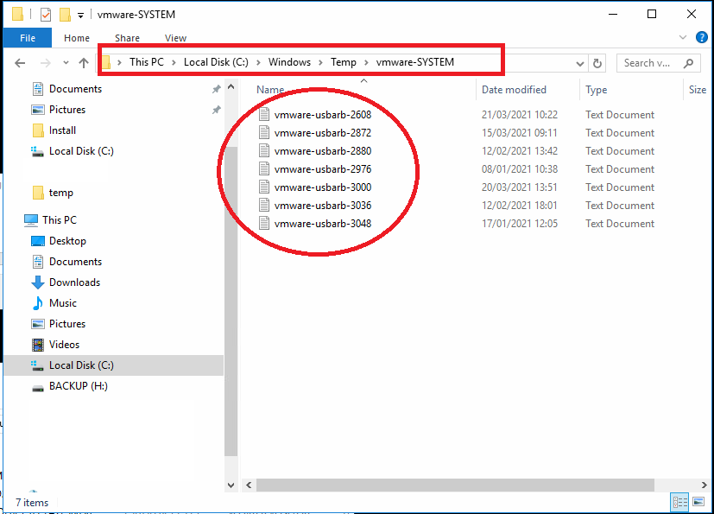Open the Help question mark icon
Image resolution: width=714 pixels, height=514 pixels.
click(x=701, y=37)
